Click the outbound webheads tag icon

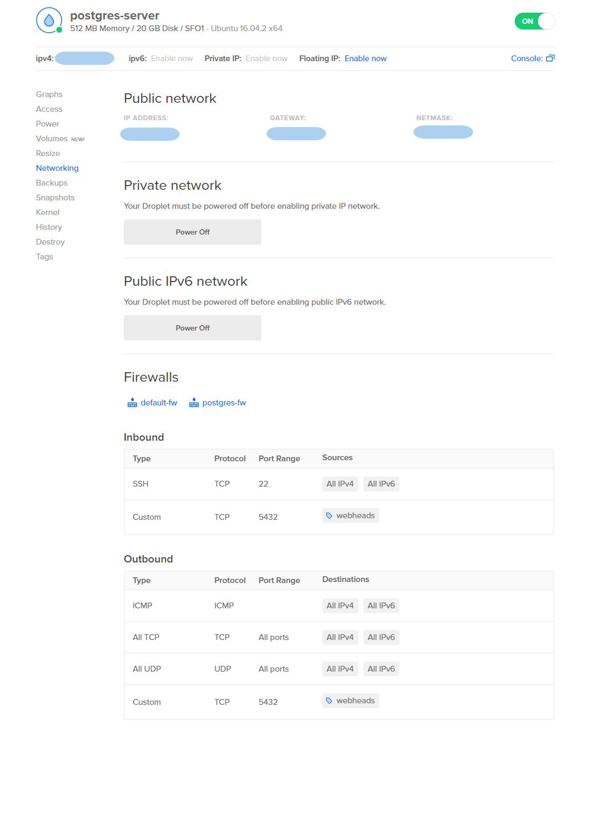(329, 701)
